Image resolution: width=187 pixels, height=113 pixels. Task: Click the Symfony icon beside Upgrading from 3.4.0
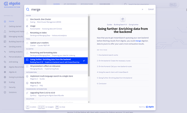(x=27, y=93)
